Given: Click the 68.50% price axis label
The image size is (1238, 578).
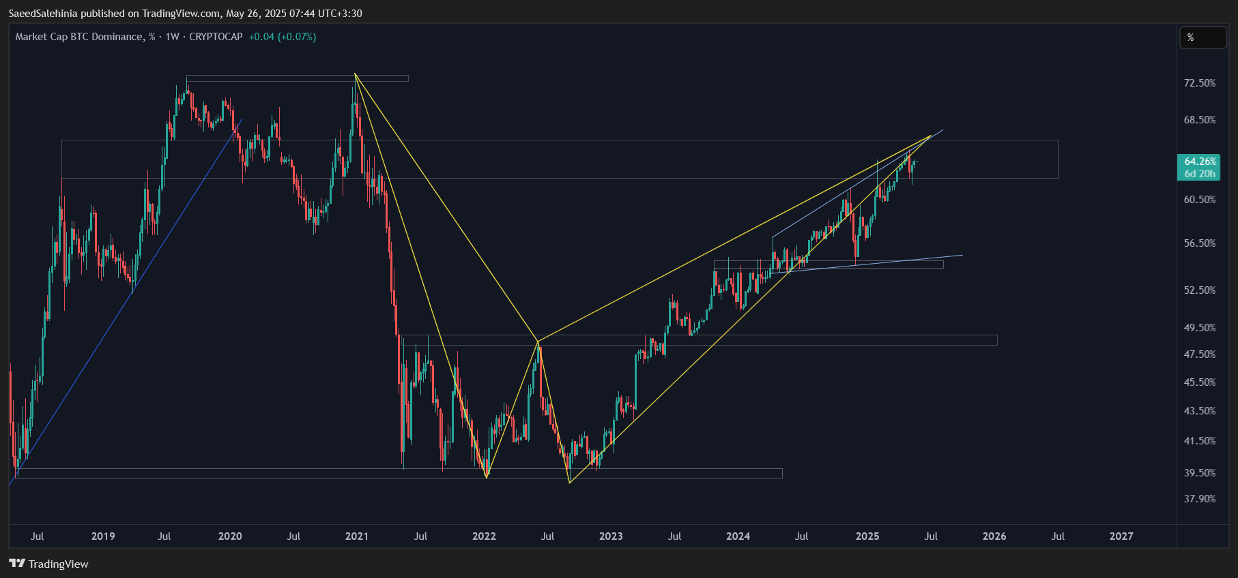Looking at the screenshot, I should (x=1200, y=120).
